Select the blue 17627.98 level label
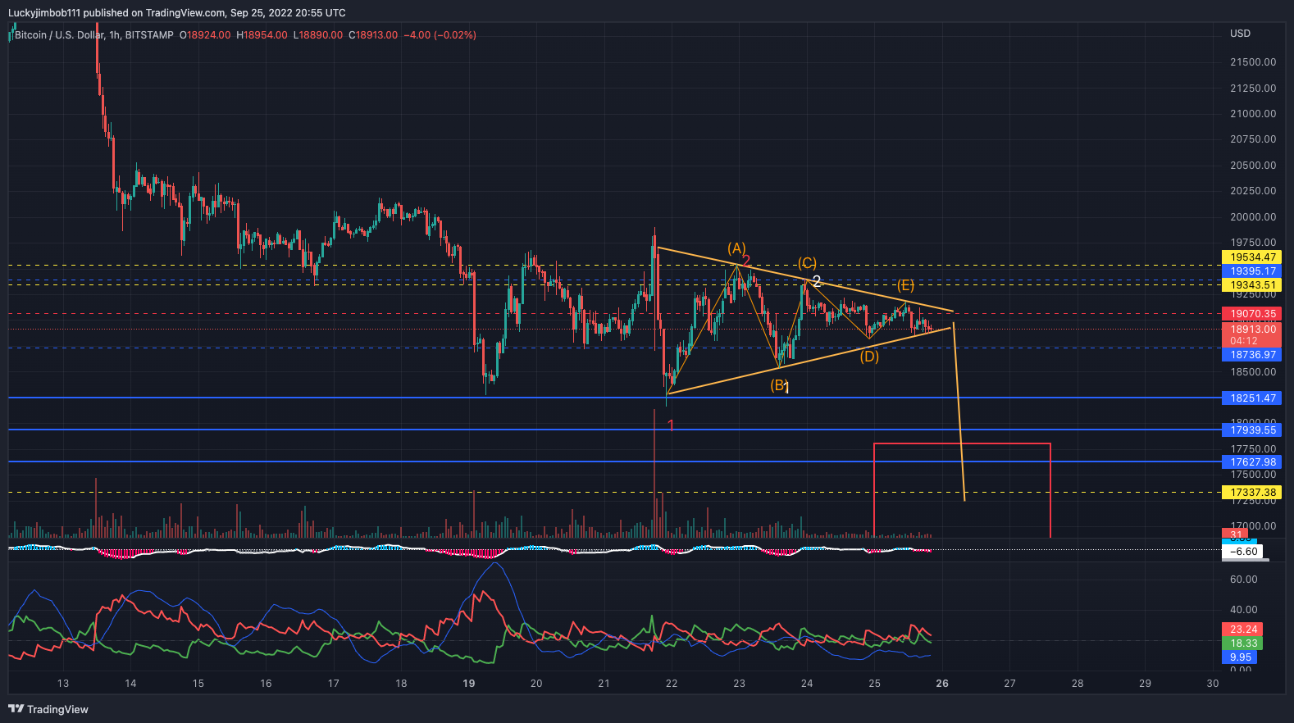The image size is (1294, 723). (1251, 462)
